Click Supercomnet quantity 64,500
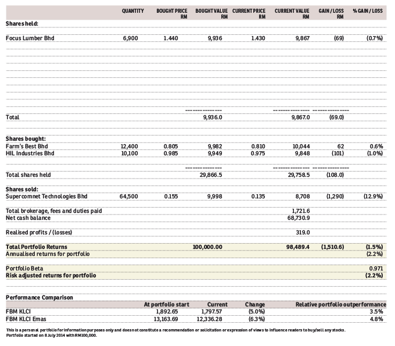 tap(129, 197)
